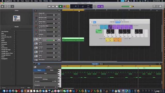Click the Fast Forward transport button
165x93 pixels.
click(x=53, y=6)
